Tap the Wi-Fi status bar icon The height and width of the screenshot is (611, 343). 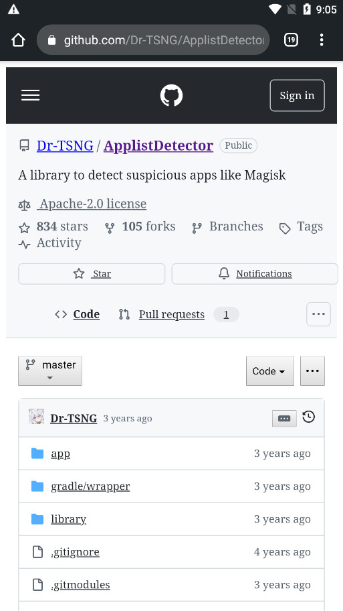click(275, 9)
